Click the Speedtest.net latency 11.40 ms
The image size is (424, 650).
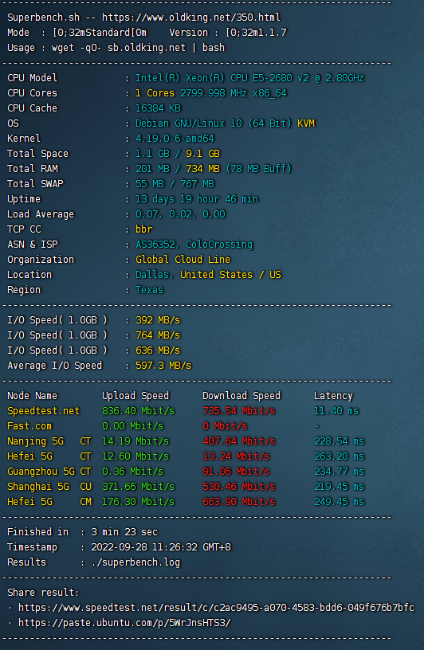click(336, 411)
